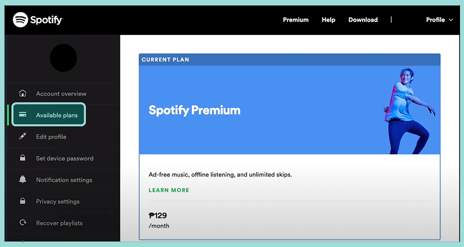The height and width of the screenshot is (247, 464).
Task: Open Premium in the top navigation
Action: click(x=296, y=20)
